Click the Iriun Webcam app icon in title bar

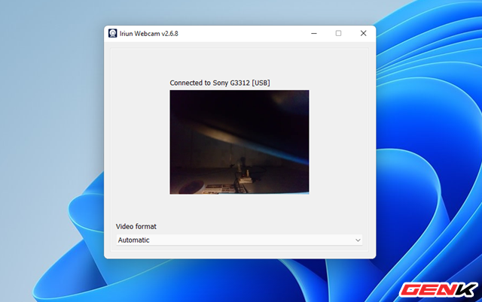pos(112,33)
